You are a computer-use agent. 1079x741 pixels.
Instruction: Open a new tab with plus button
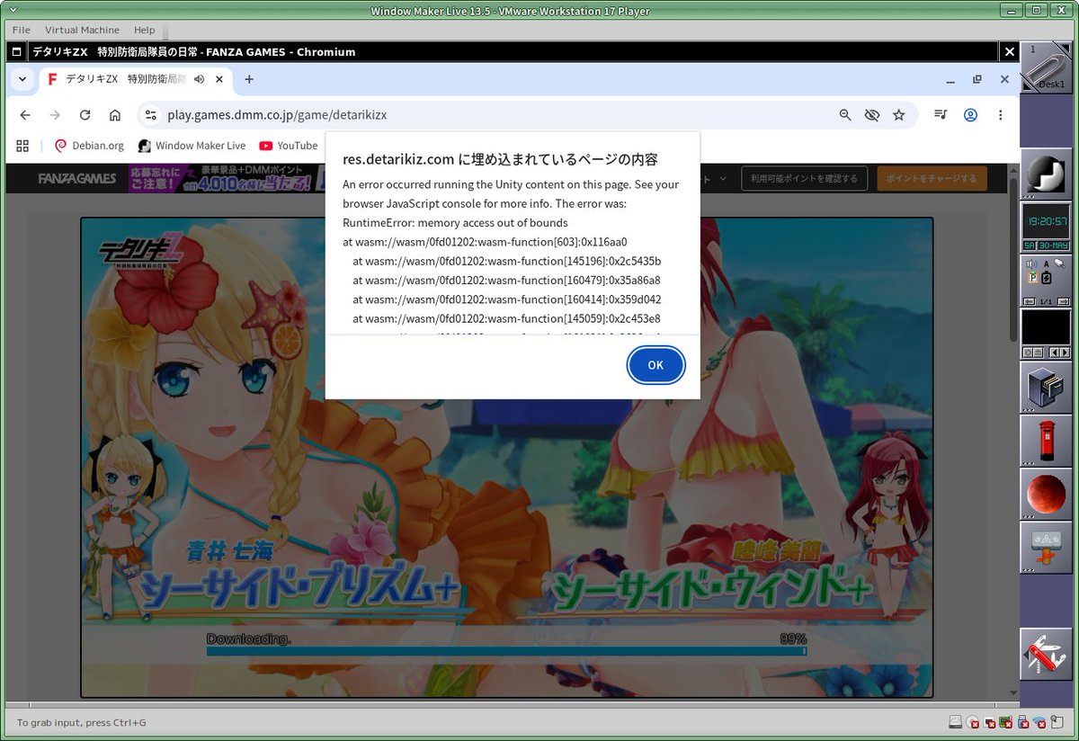(x=249, y=79)
